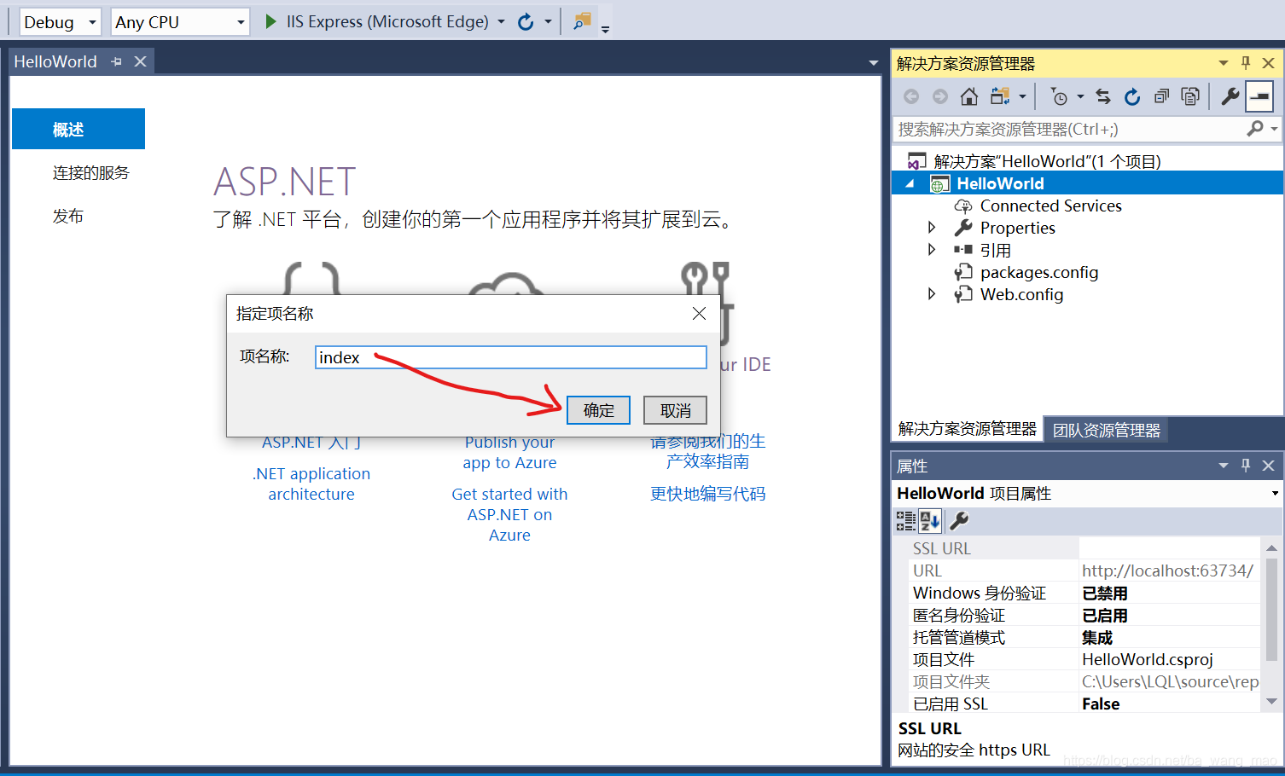Select the HelloWorld project in the tree
This screenshot has height=776, width=1285.
pos(1000,183)
